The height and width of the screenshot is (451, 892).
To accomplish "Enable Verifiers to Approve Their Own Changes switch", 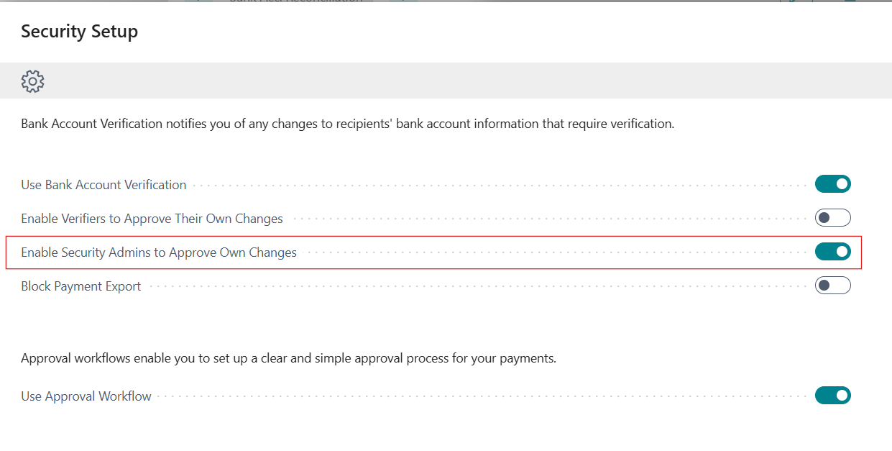I will pyautogui.click(x=832, y=218).
